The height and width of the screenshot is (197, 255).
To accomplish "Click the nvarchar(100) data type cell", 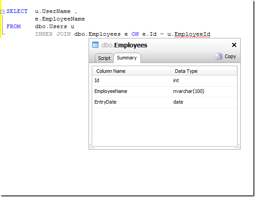I will tap(189, 91).
